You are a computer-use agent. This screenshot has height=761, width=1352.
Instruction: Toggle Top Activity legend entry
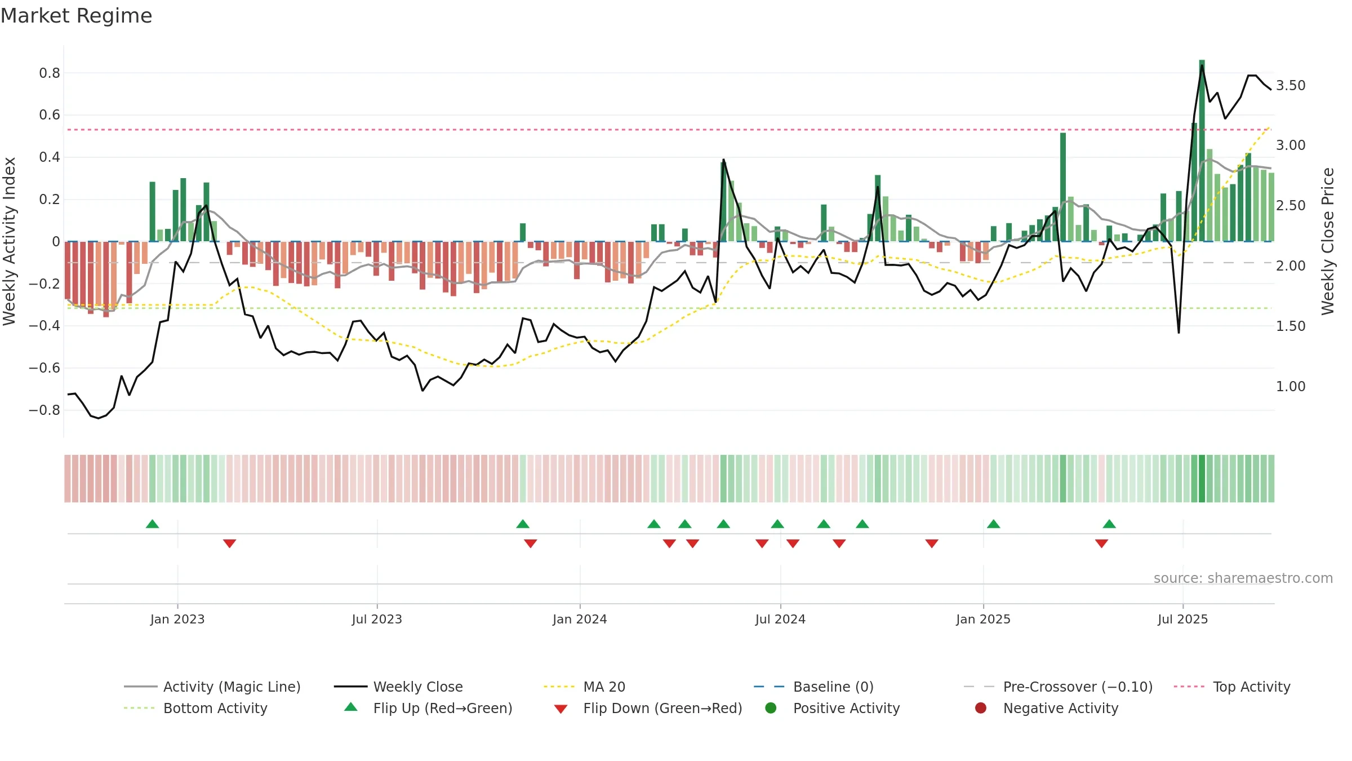pyautogui.click(x=1231, y=687)
